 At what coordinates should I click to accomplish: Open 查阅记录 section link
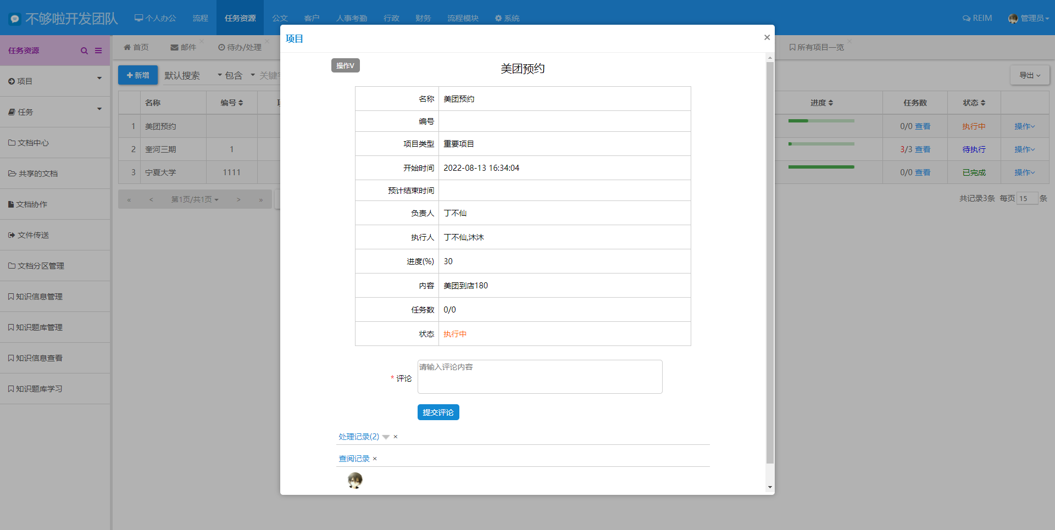[x=354, y=459]
